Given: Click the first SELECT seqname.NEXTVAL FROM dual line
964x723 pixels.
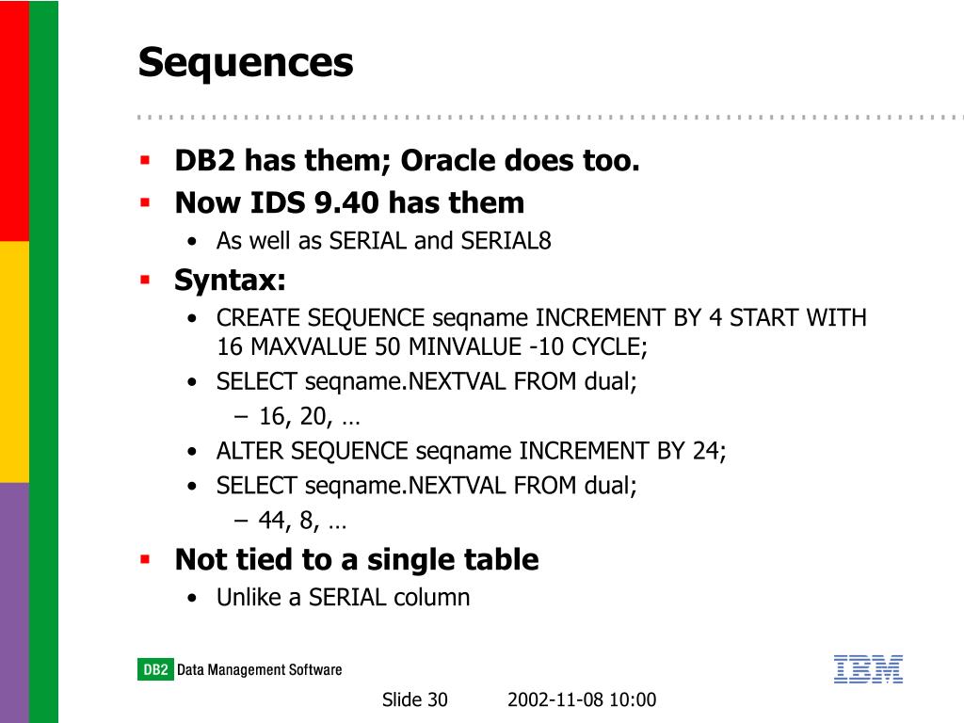Looking at the screenshot, I should [x=426, y=382].
